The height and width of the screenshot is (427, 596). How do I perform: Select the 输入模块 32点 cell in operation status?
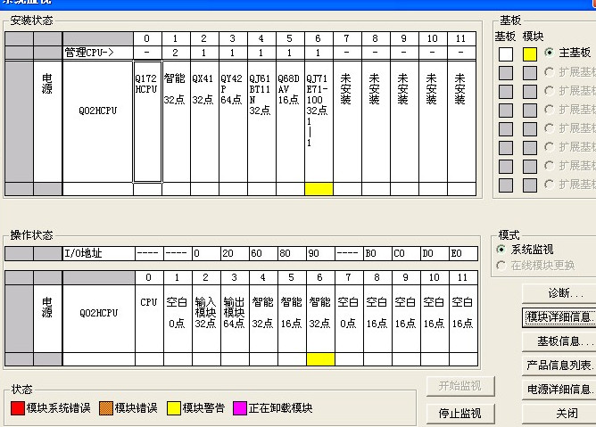tap(204, 313)
